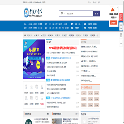
Task: Open the large red 2019 headline link
Action: coord(63,48)
